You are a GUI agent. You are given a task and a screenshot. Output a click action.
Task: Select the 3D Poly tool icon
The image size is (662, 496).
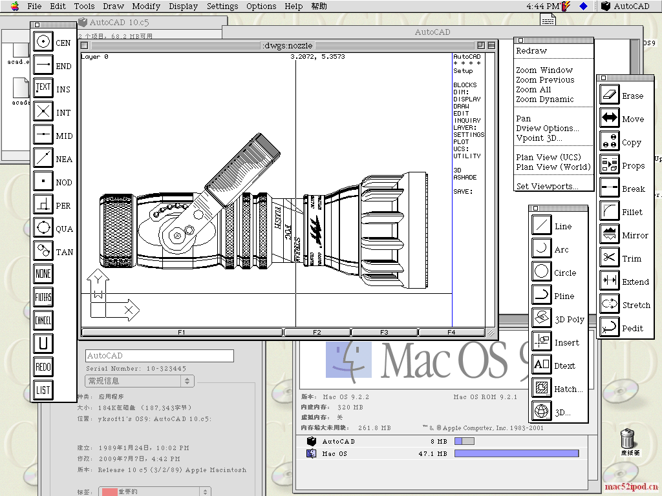[x=541, y=318]
